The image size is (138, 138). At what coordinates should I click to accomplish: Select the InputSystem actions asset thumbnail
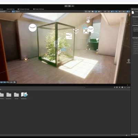24,95
